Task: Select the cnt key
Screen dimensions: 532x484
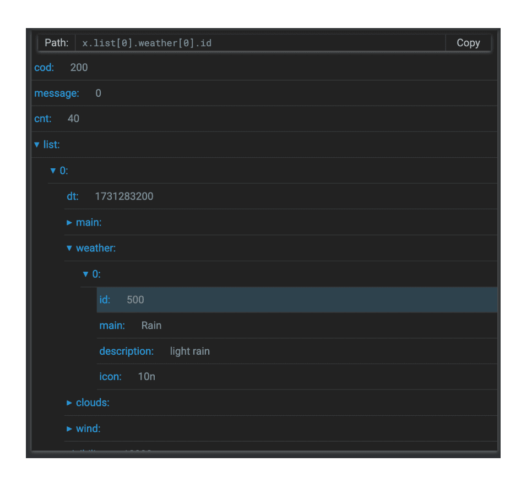Action: pyautogui.click(x=44, y=119)
